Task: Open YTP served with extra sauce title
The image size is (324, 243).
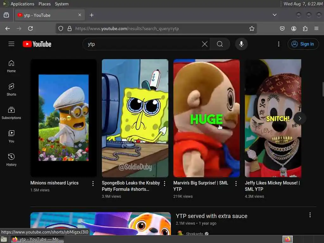Action: click(x=212, y=216)
